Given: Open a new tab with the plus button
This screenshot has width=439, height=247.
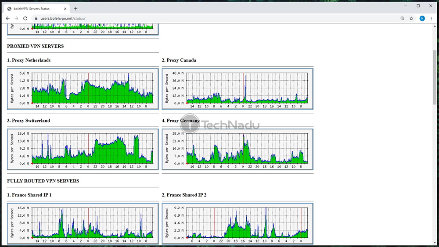Looking at the screenshot, I should [x=76, y=9].
